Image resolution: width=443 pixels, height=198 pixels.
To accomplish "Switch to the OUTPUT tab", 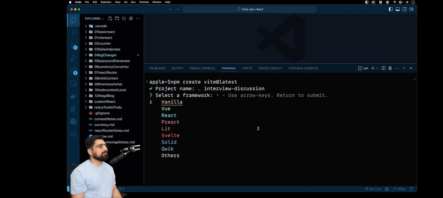I will click(177, 68).
